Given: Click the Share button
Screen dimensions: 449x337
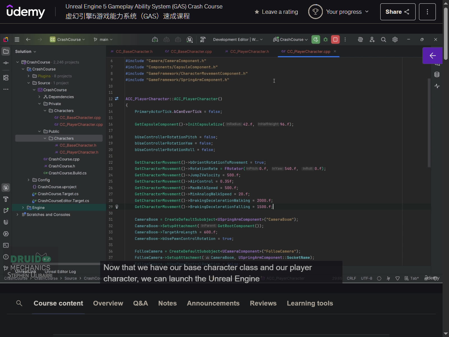Looking at the screenshot, I should [x=398, y=12].
